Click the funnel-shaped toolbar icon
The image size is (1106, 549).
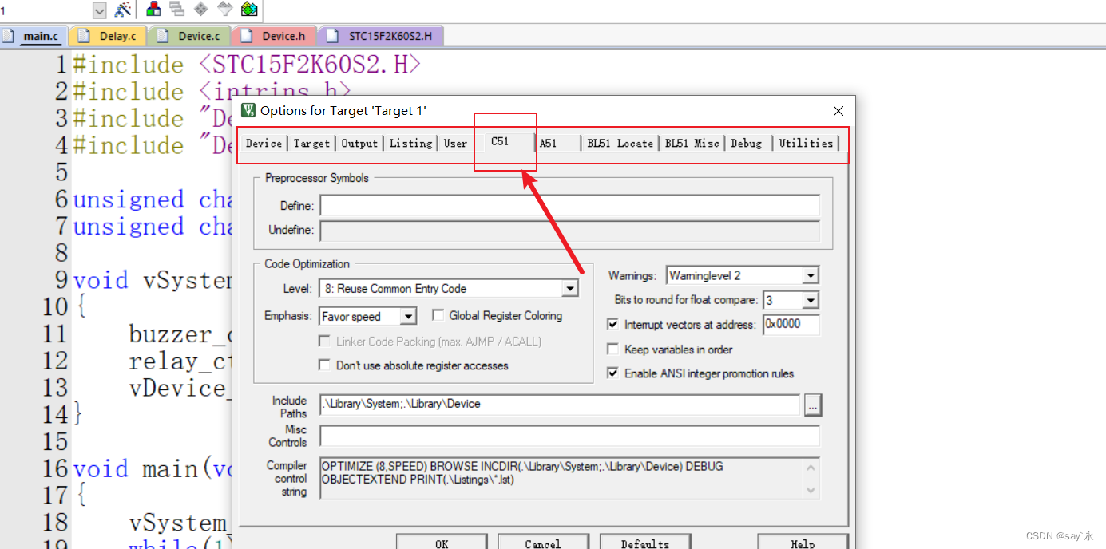pyautogui.click(x=226, y=10)
